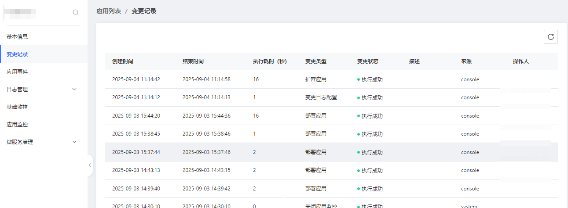Click the search magnifier icon in sidebar
Viewport: 568px width, 208px height.
point(76,12)
